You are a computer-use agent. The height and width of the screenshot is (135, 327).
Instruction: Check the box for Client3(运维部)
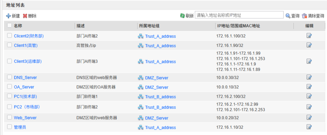click(9, 61)
